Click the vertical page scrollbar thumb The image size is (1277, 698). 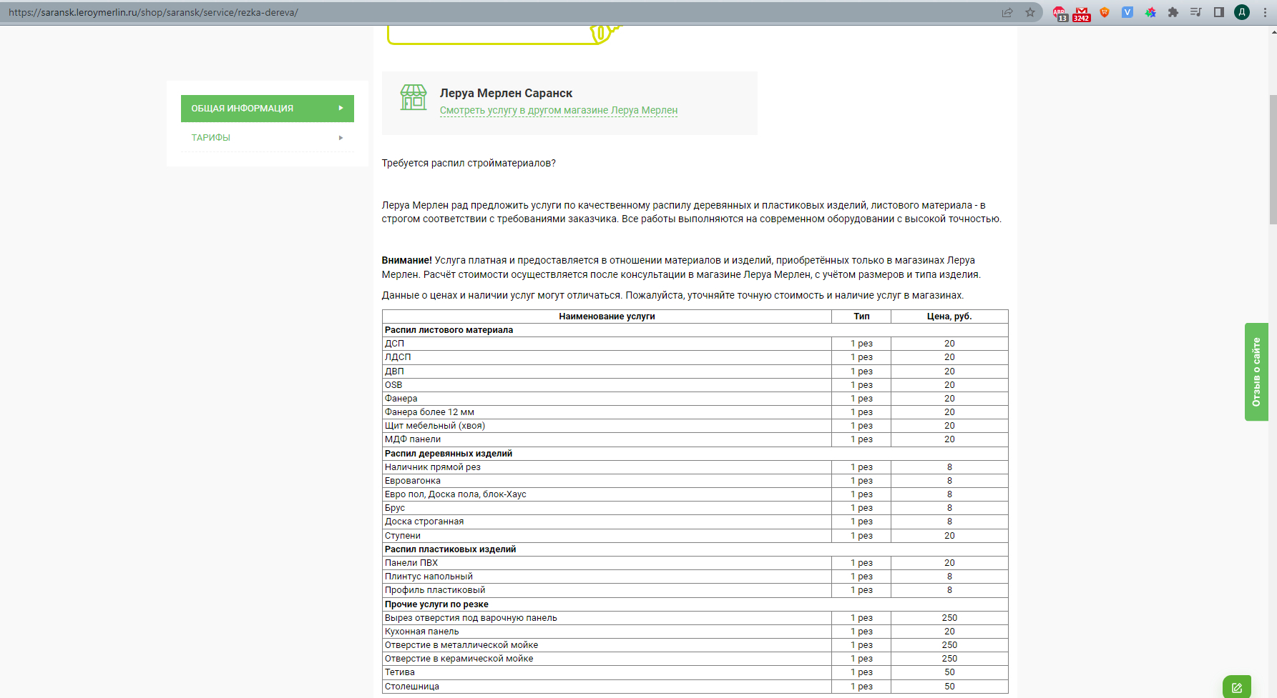click(x=1272, y=159)
